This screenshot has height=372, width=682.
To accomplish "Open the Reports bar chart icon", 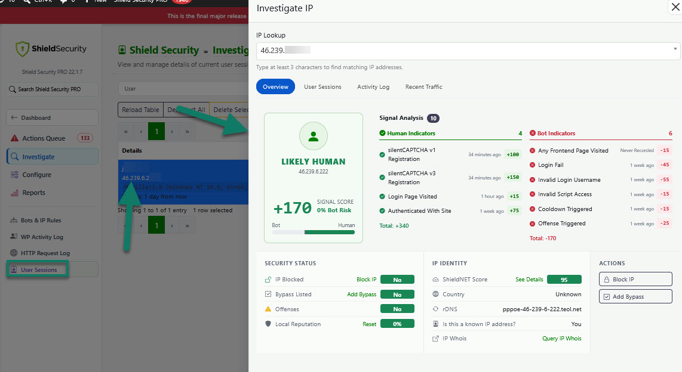I will pos(14,193).
